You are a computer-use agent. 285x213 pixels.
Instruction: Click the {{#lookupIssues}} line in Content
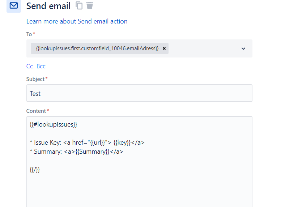(x=54, y=124)
